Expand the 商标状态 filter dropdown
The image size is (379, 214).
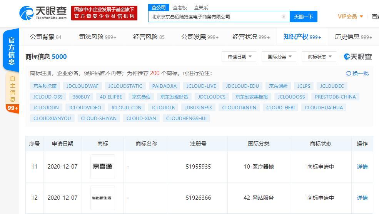[319, 57]
